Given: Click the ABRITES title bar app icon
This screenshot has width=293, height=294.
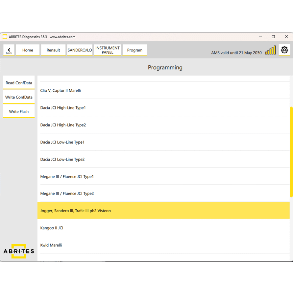Looking at the screenshot, I should click(x=5, y=37).
